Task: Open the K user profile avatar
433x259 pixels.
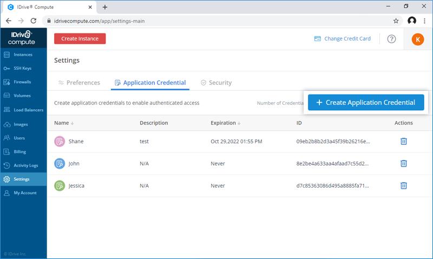Action: [417, 39]
